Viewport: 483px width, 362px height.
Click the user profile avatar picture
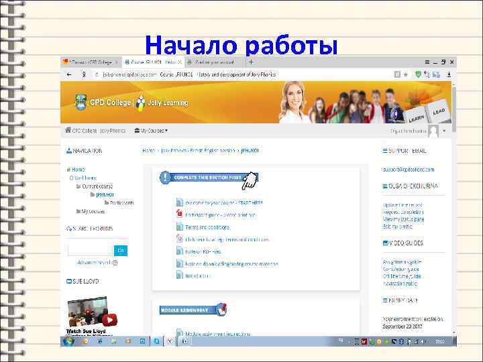click(x=433, y=131)
